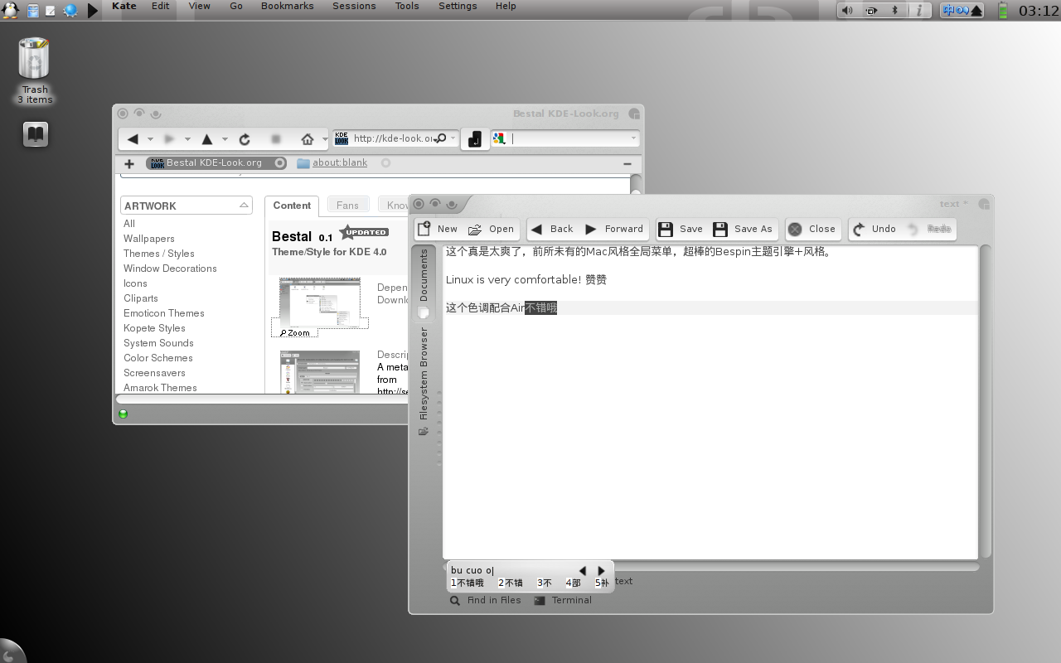The image size is (1061, 663).
Task: Open Find in Files panel
Action: point(486,601)
